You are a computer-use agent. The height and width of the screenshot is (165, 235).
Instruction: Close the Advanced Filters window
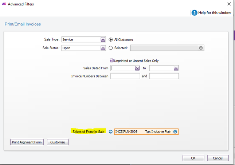tap(228, 4)
